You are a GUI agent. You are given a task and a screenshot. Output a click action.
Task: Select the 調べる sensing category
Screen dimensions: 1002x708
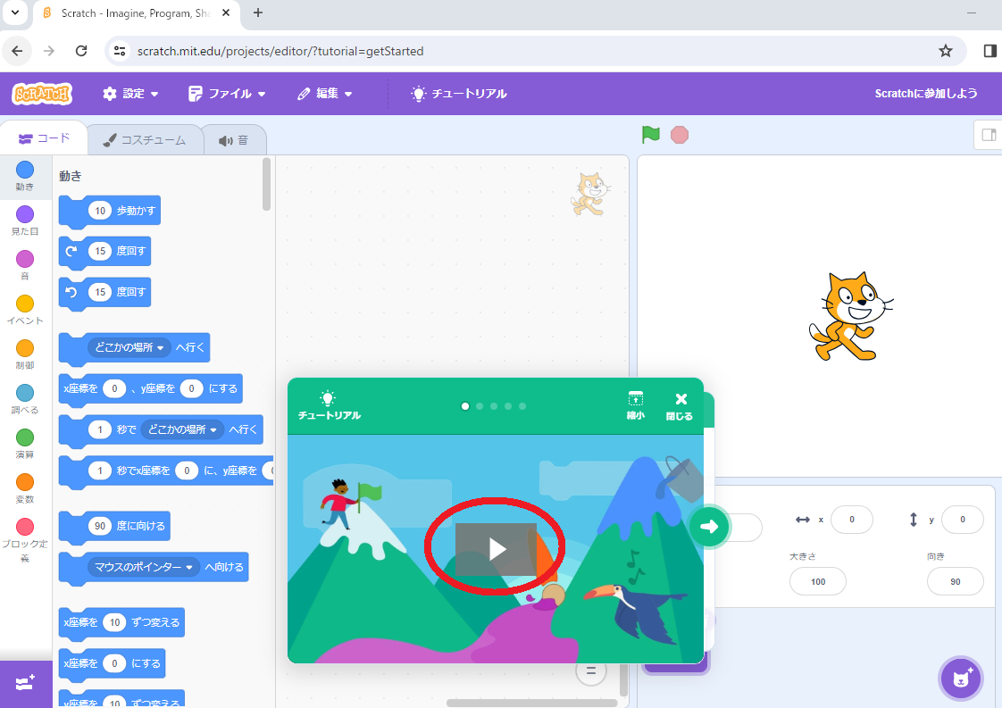click(x=25, y=399)
